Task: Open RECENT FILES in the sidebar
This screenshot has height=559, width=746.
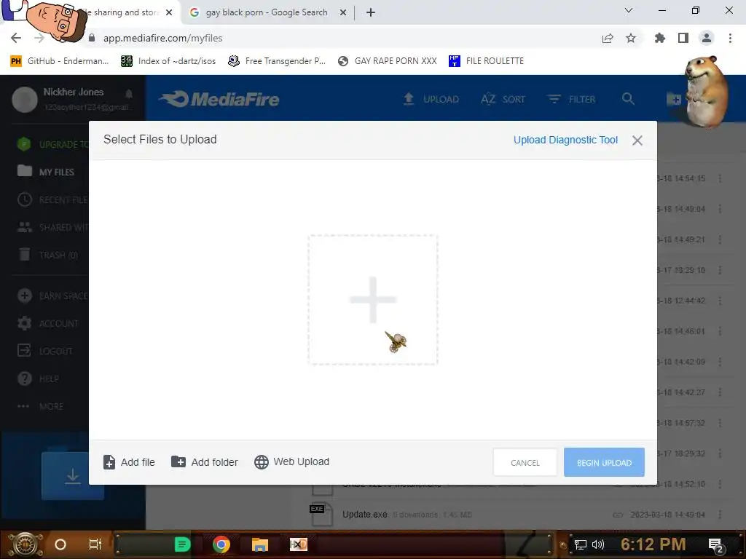Action: tap(52, 199)
